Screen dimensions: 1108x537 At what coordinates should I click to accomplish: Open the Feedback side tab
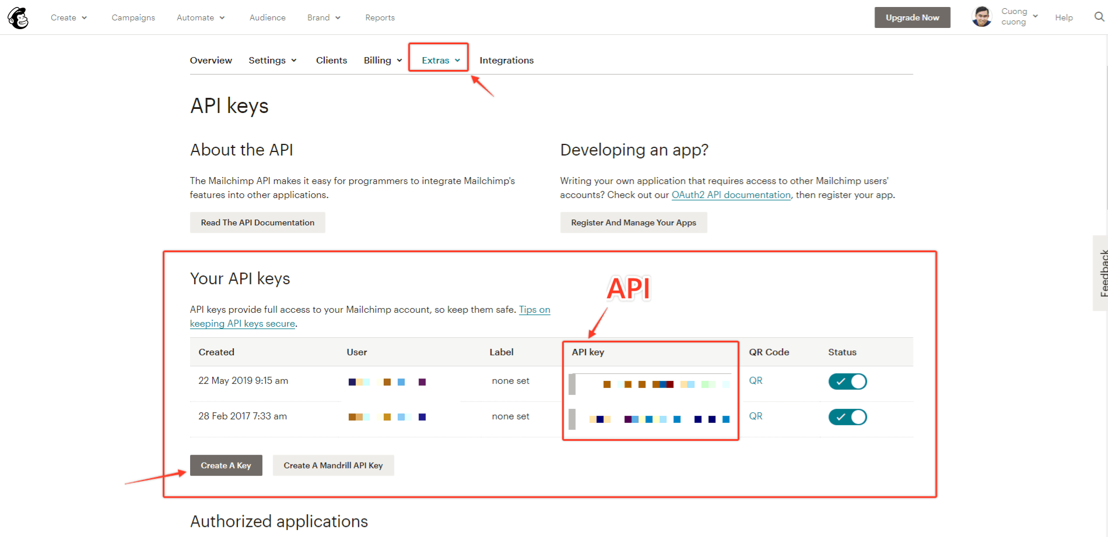1102,273
